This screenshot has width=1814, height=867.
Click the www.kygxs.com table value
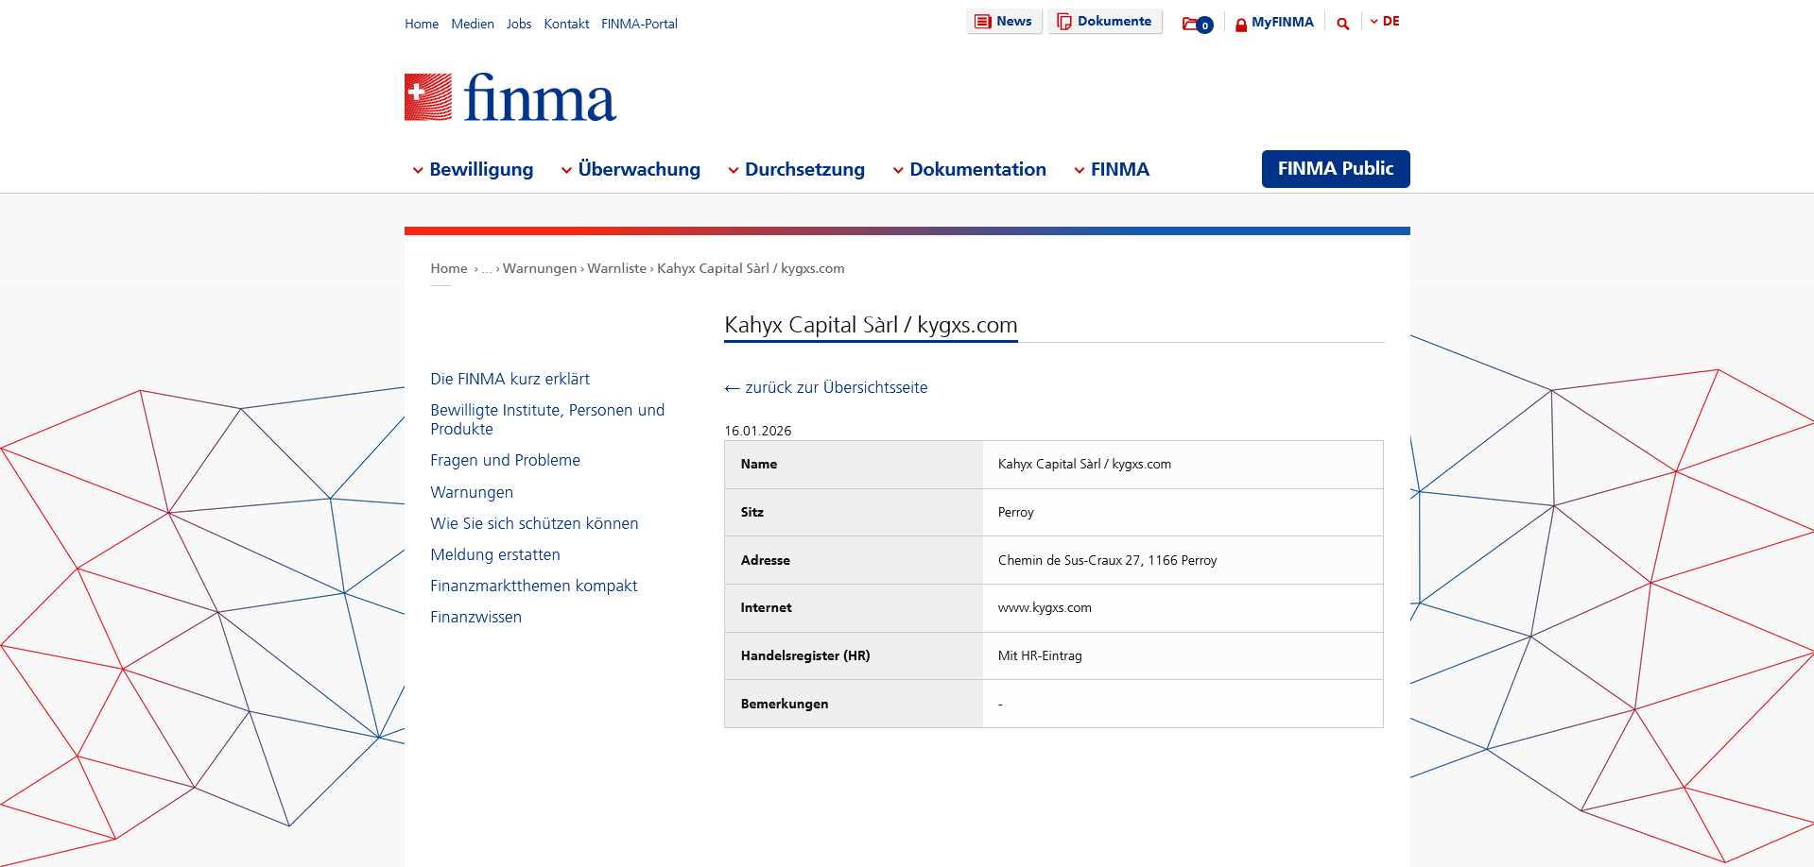1045,608
